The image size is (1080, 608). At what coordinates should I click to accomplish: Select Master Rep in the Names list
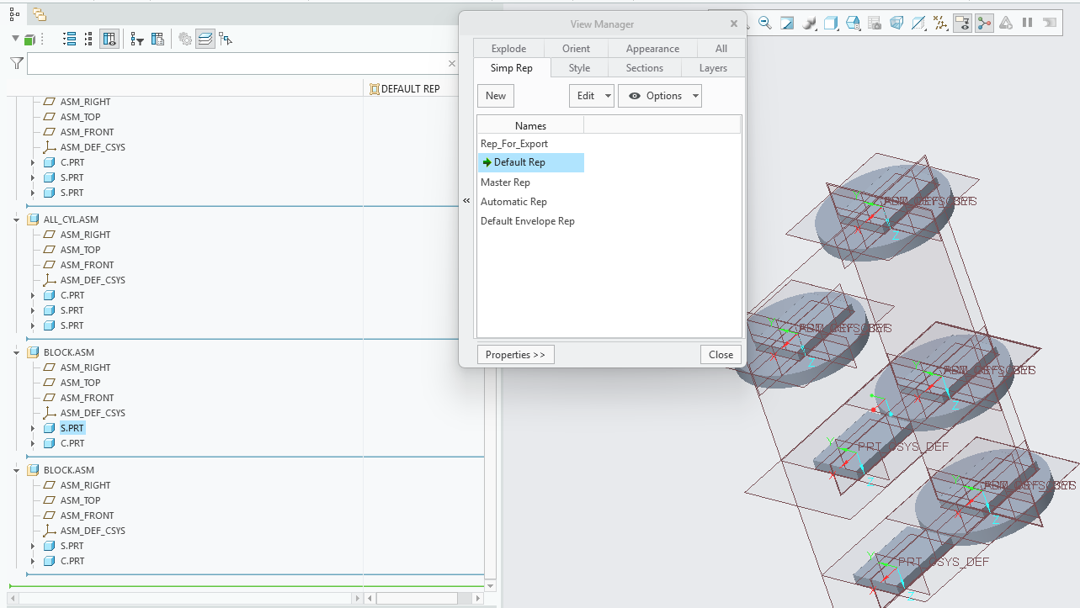pyautogui.click(x=505, y=182)
